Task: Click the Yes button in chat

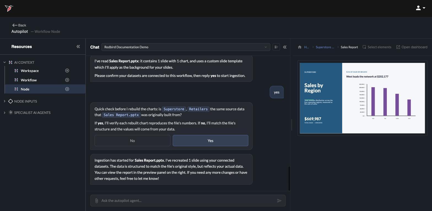Action: tap(210, 141)
